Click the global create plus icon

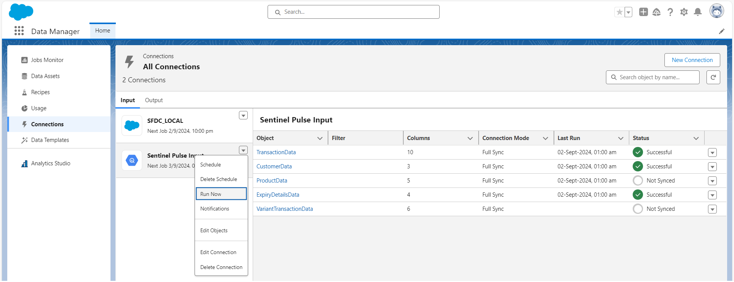643,12
